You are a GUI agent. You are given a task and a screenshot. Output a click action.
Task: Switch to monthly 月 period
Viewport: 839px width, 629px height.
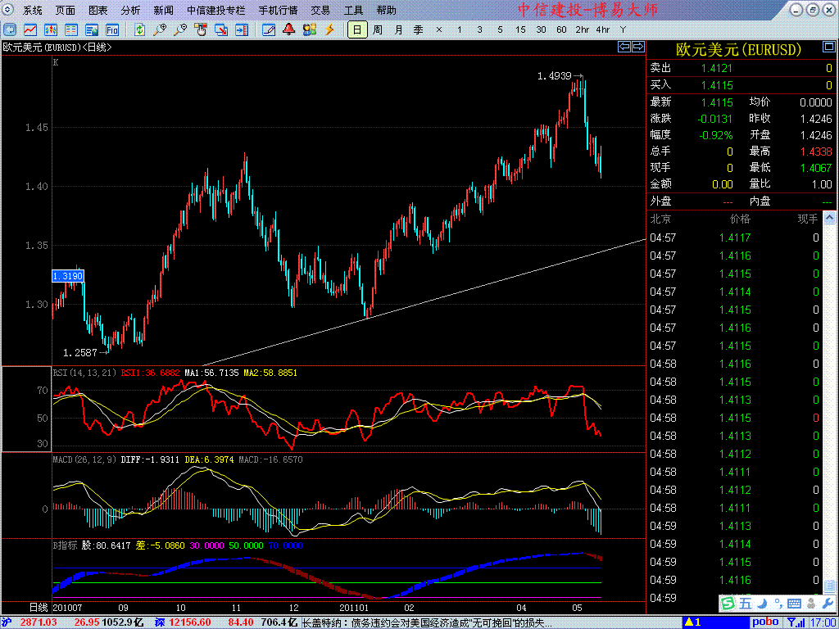[x=398, y=29]
